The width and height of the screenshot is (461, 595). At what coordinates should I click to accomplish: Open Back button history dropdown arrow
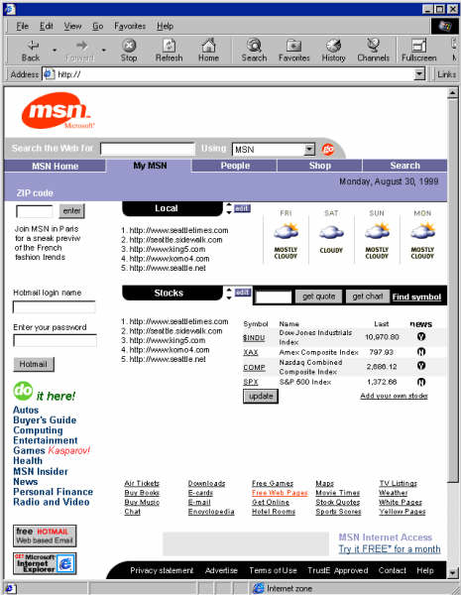coord(55,50)
